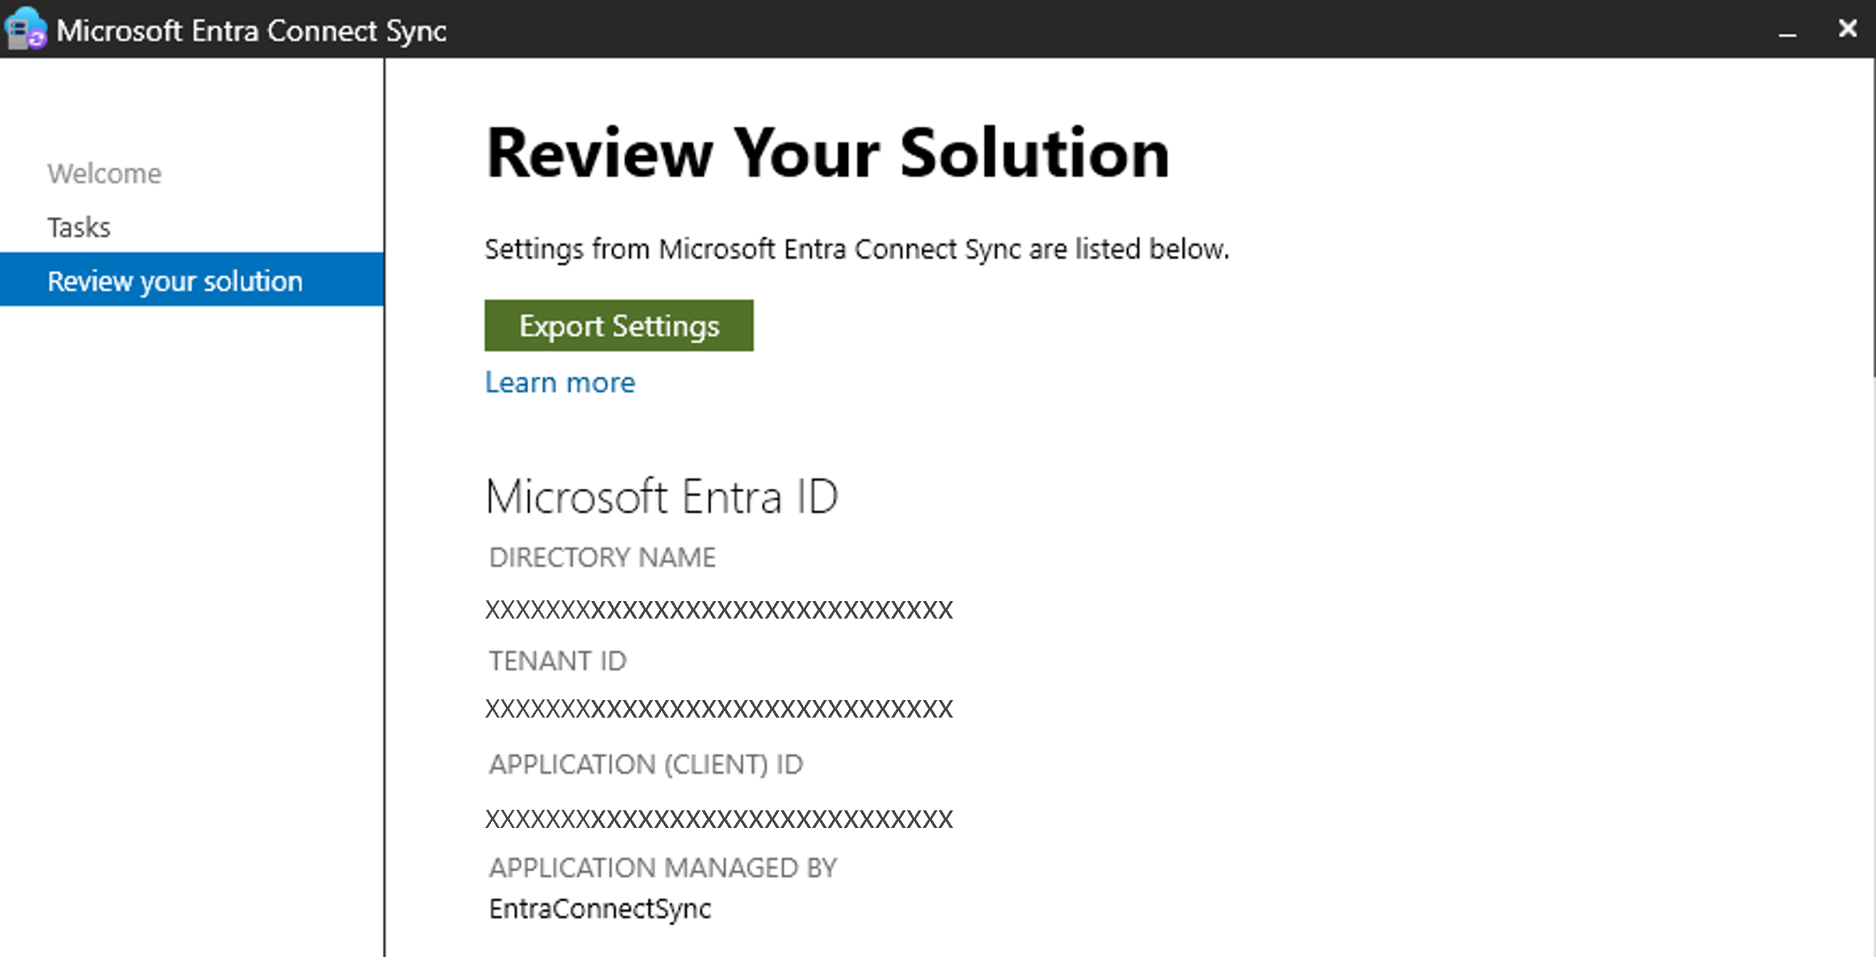Viewport: 1876px width, 957px height.
Task: Click the Entra Connect Sync app icon
Action: pyautogui.click(x=26, y=29)
